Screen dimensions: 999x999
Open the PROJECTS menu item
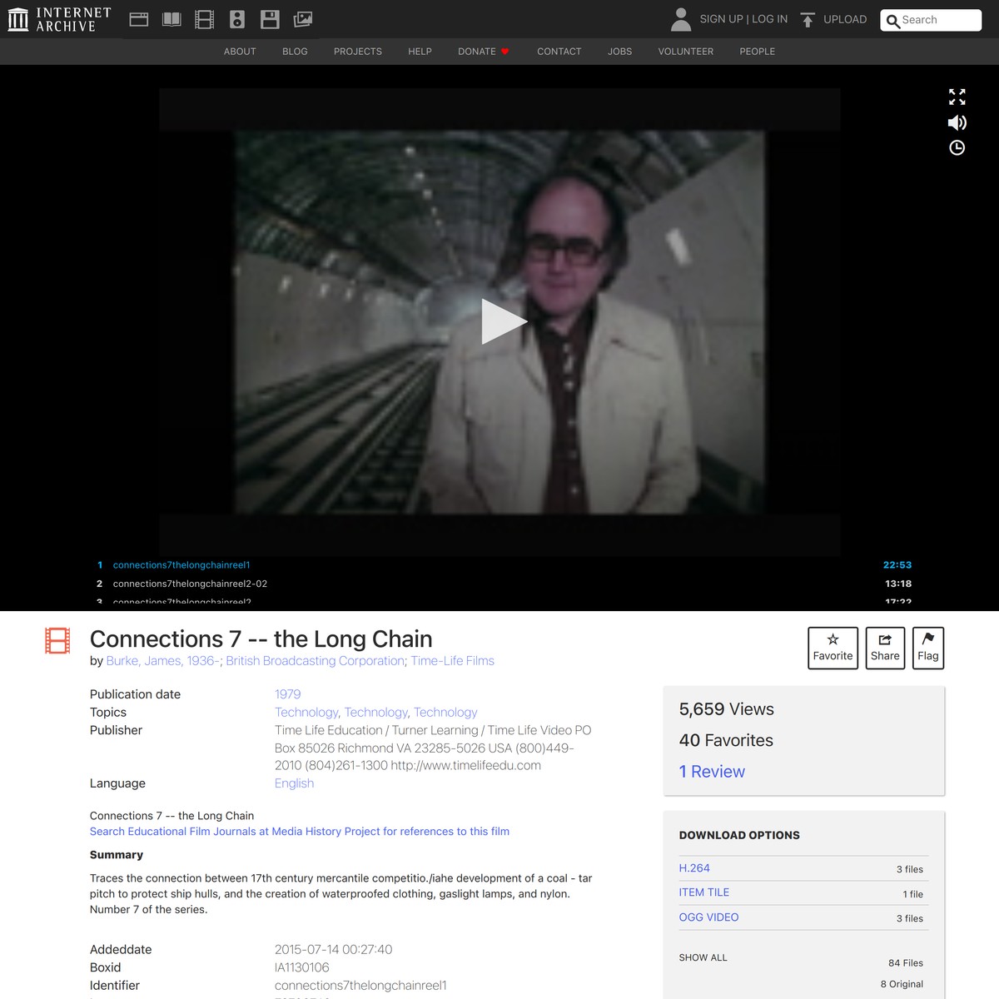357,51
